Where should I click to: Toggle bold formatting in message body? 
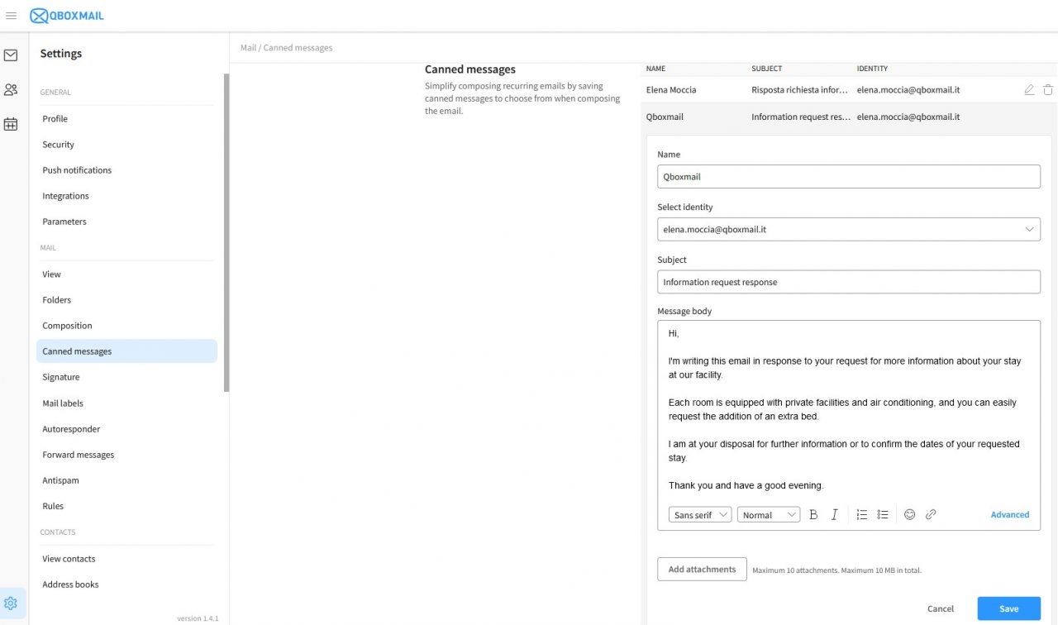coord(813,514)
